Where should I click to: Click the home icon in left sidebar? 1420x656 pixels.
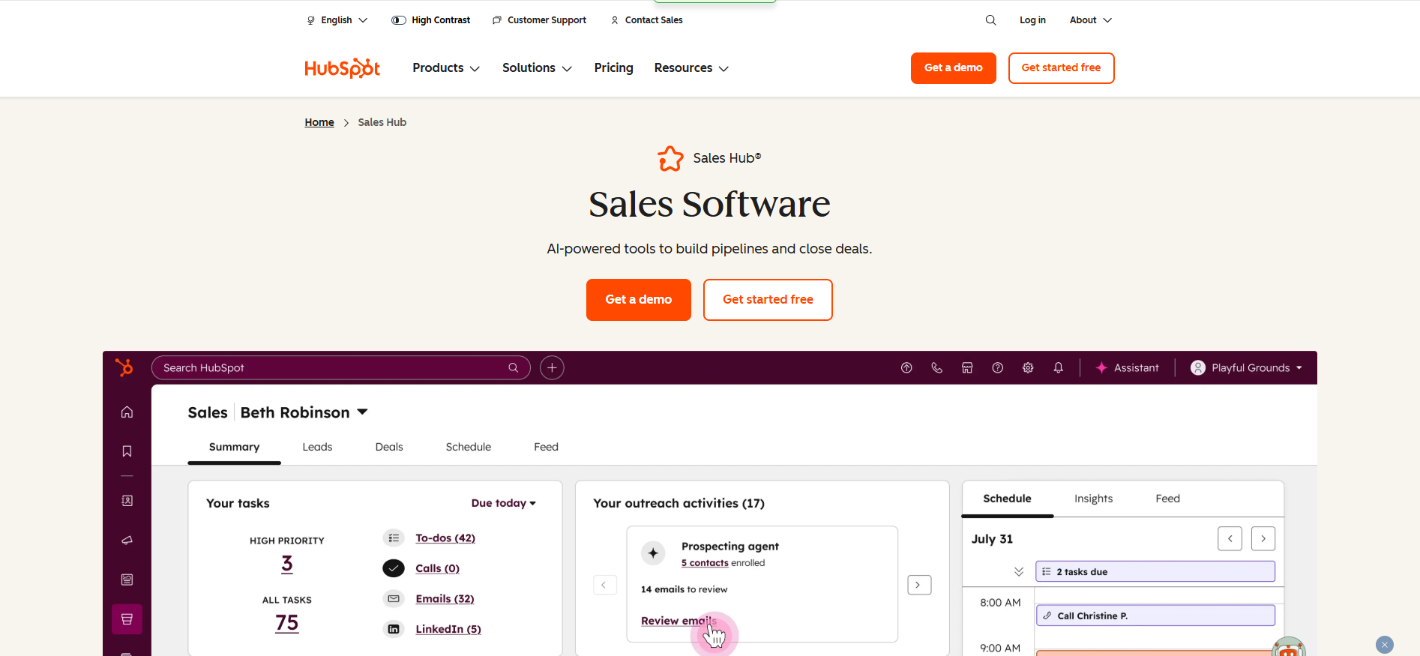click(127, 412)
